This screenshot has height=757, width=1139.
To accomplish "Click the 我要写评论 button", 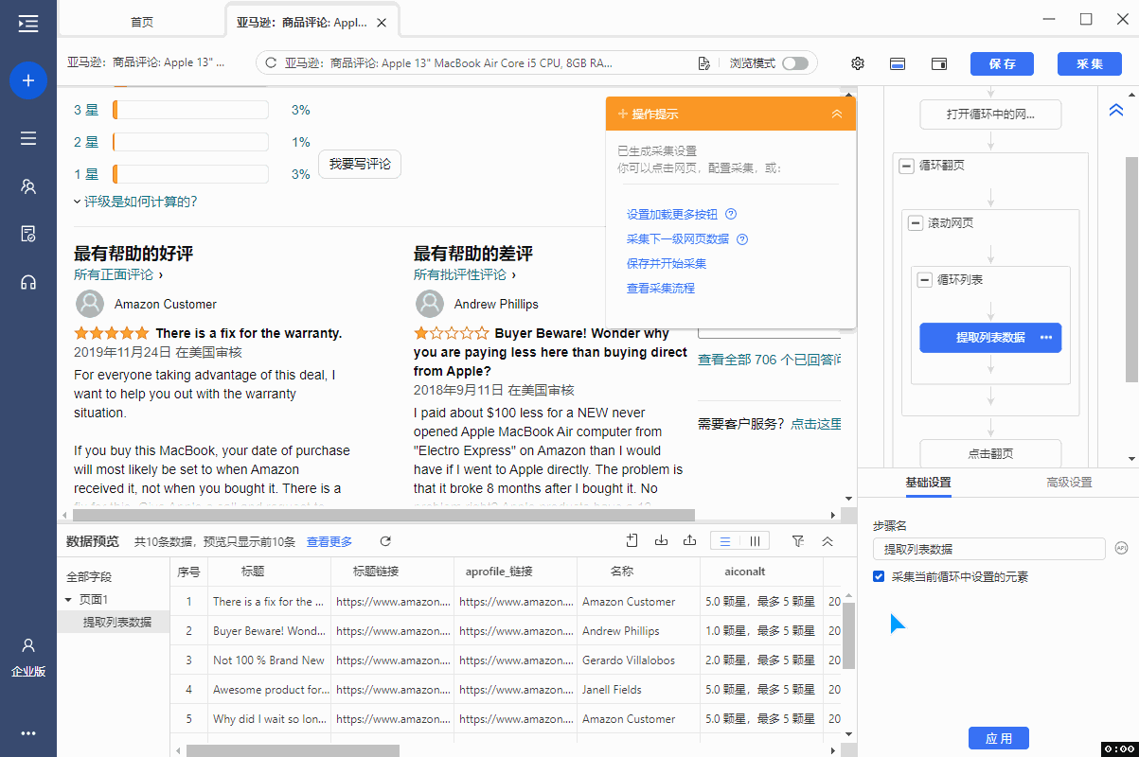I will pyautogui.click(x=360, y=164).
